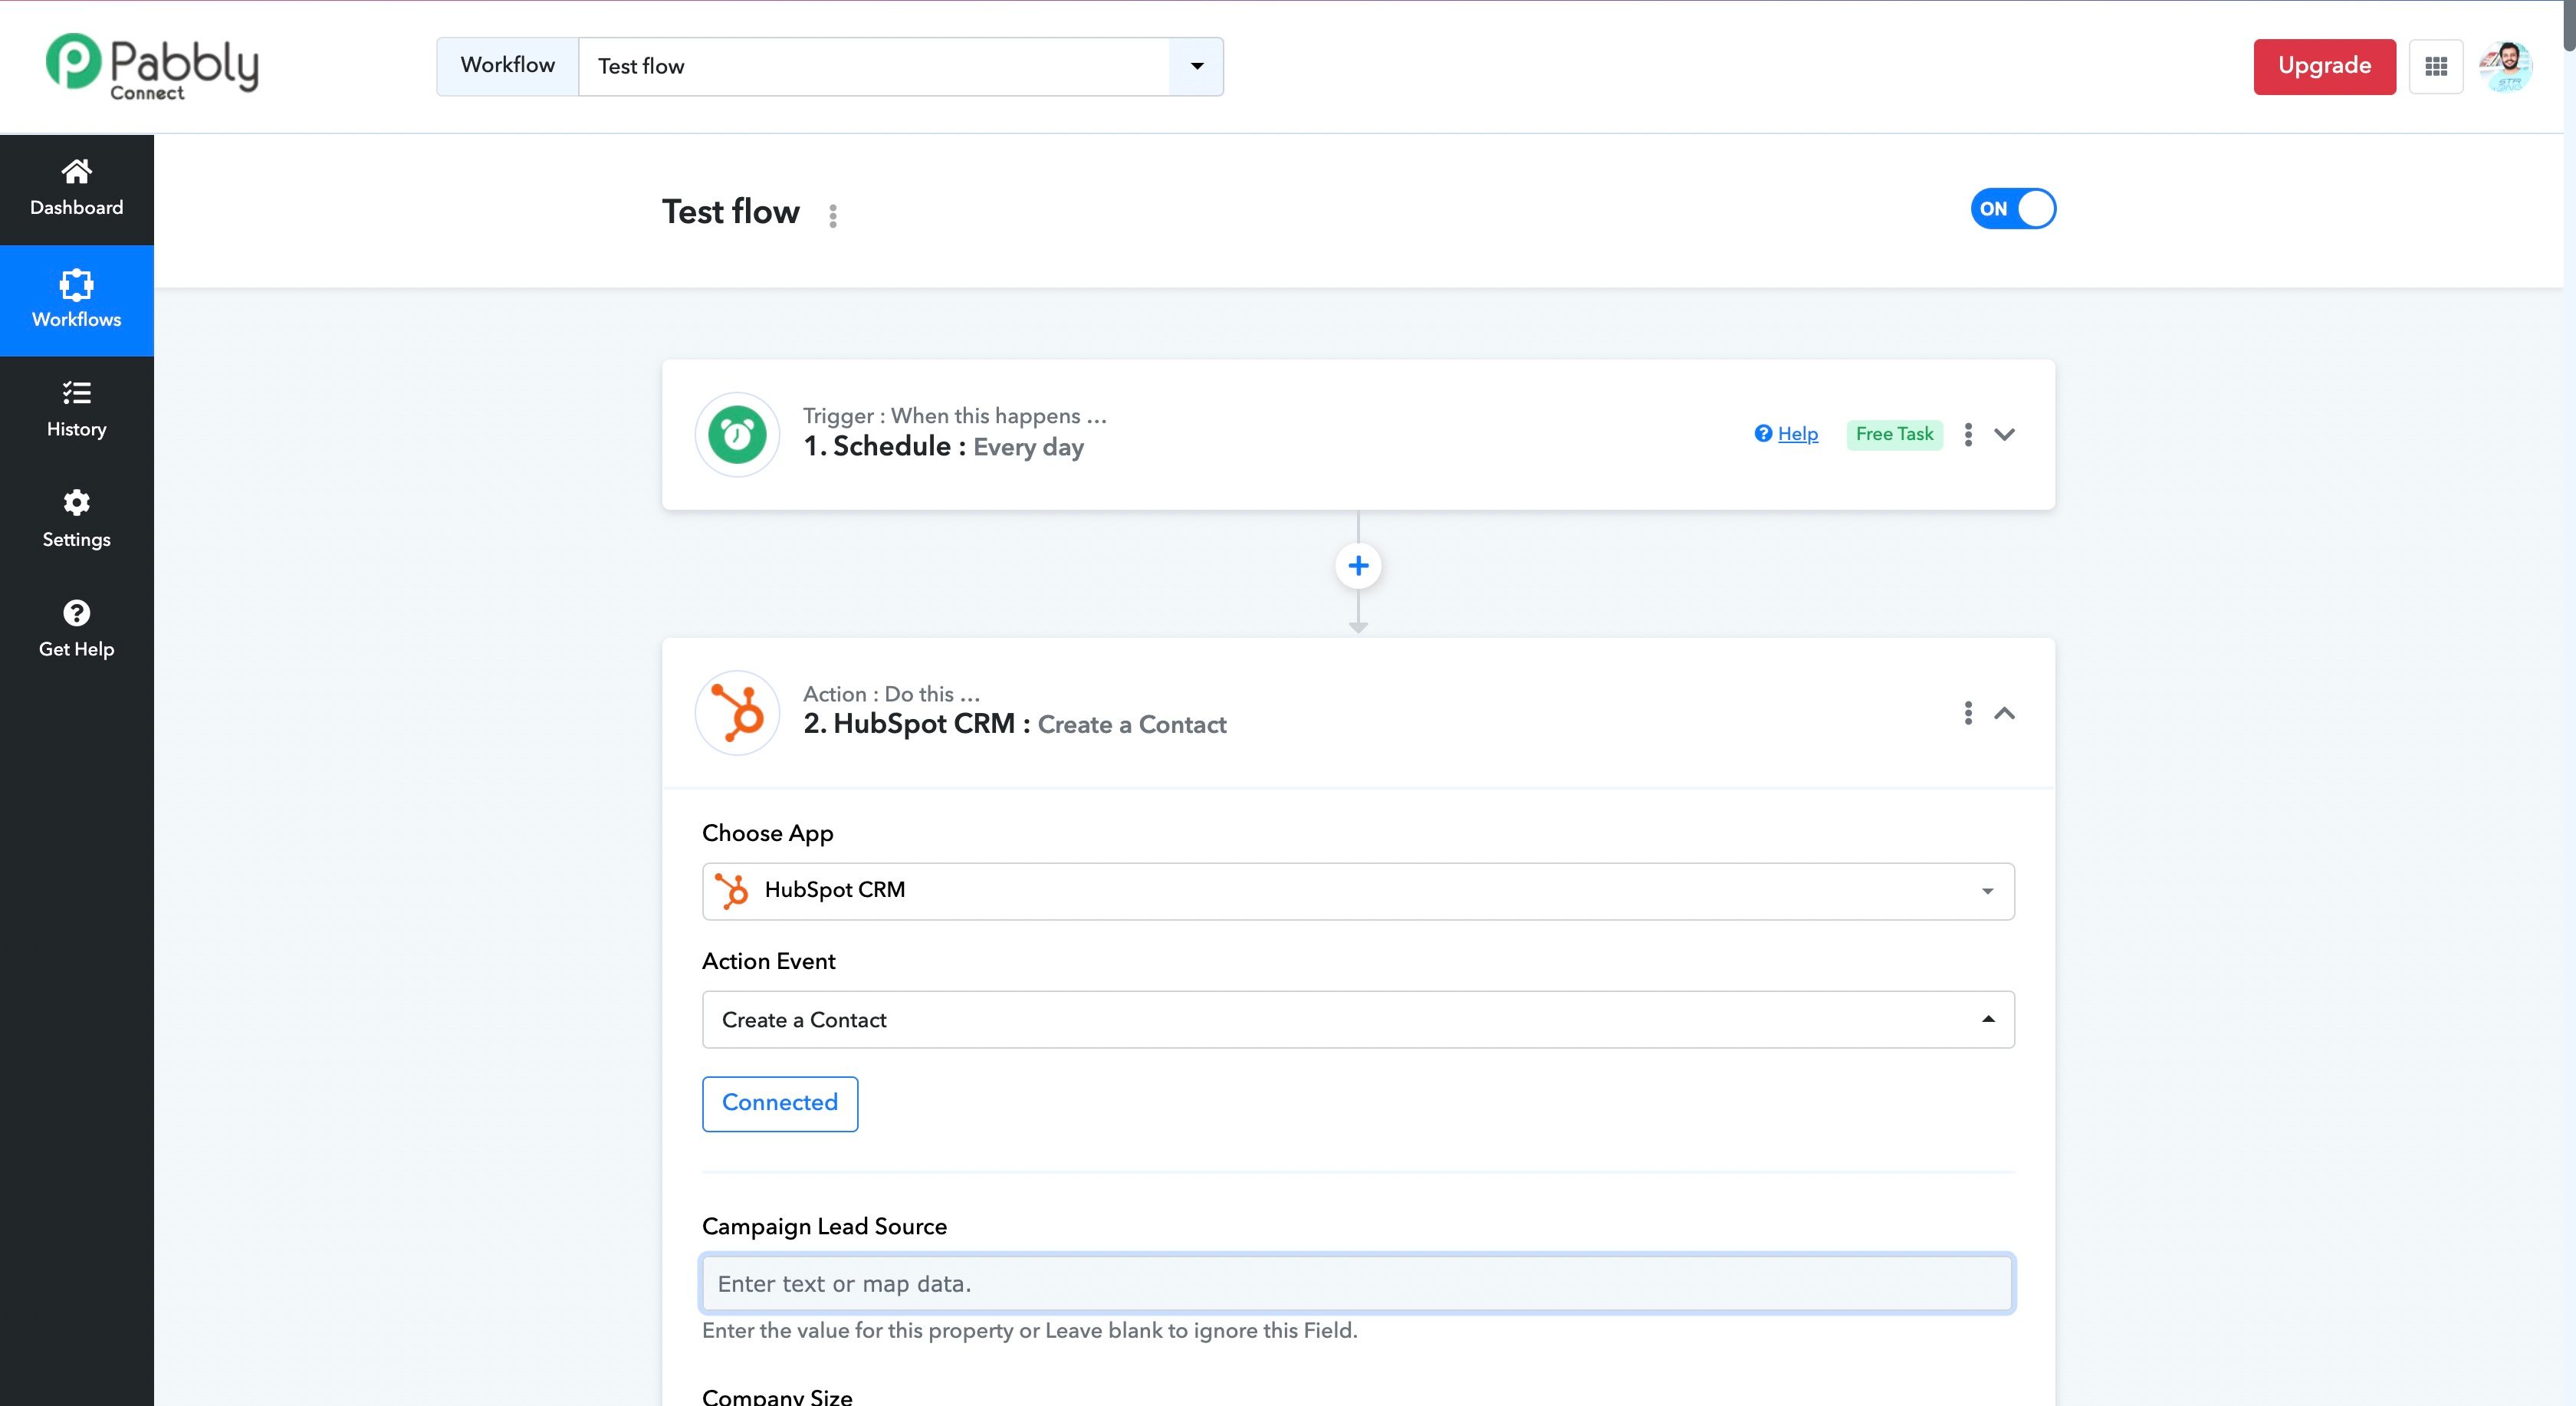Open the user profile avatar
This screenshot has height=1406, width=2576.
[2506, 66]
